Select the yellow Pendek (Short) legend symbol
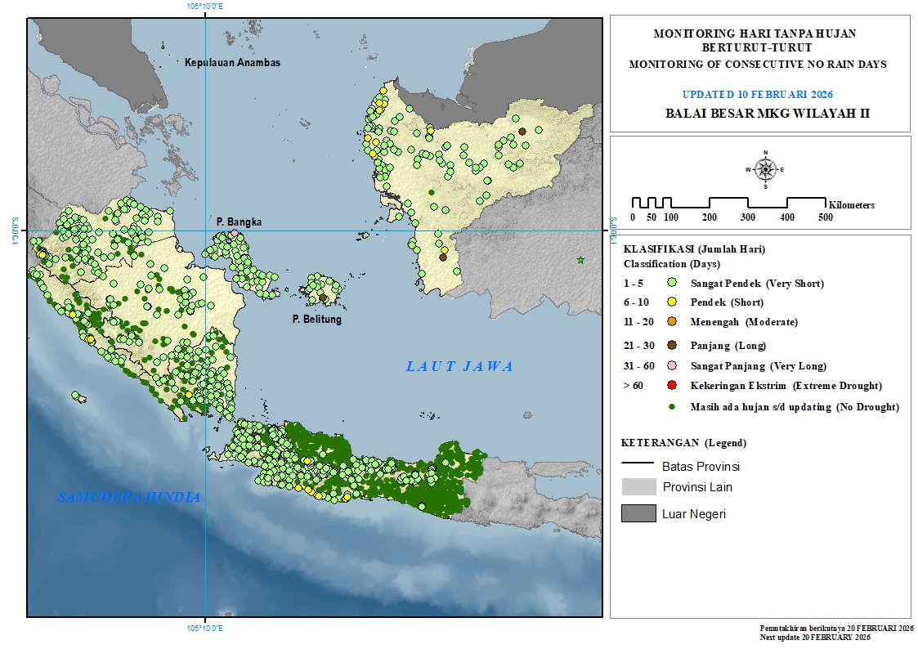The image size is (918, 649). (x=672, y=302)
